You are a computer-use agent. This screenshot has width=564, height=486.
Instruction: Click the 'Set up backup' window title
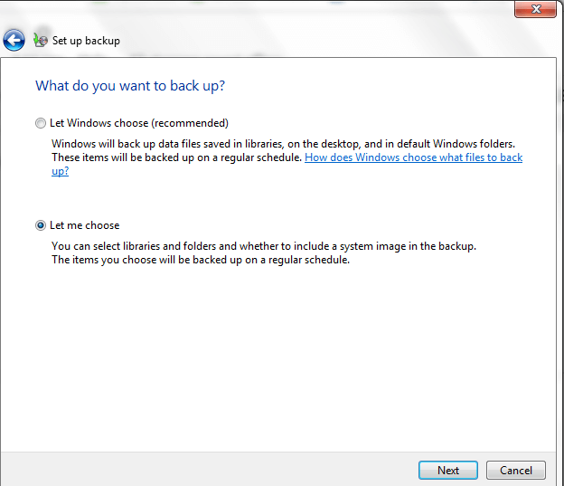pos(86,41)
